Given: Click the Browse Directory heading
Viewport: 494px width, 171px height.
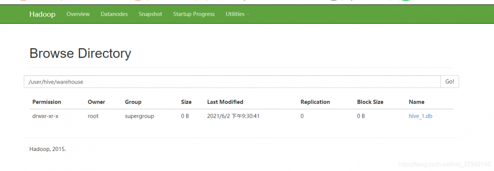Looking at the screenshot, I should 80,53.
